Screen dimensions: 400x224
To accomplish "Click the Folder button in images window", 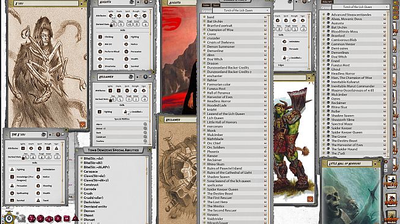I will pos(206,6).
